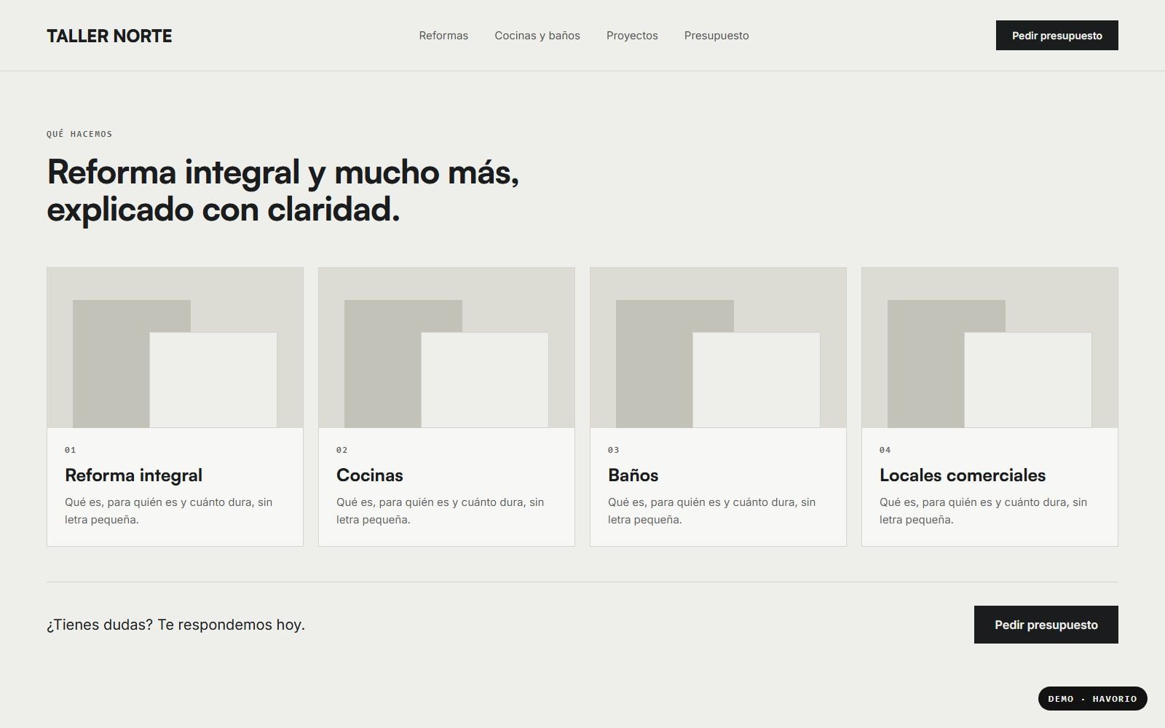
Task: Go to Reformas in the navigation
Action: pos(443,36)
